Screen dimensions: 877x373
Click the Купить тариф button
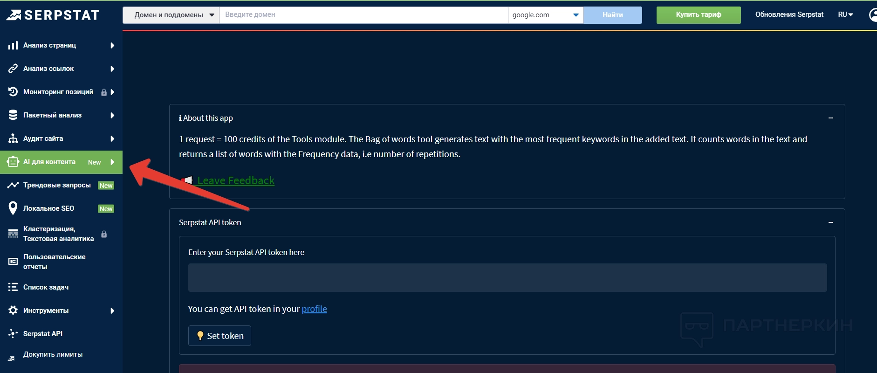click(x=699, y=15)
